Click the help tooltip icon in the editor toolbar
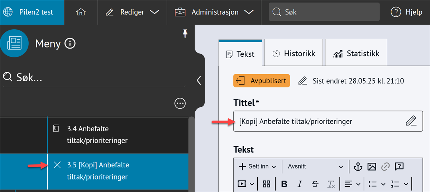This screenshot has height=192, width=430. [x=399, y=166]
